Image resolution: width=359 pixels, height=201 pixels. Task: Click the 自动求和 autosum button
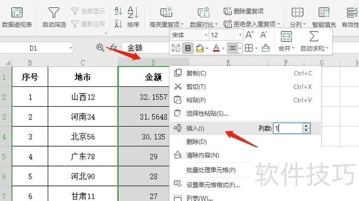314,41
